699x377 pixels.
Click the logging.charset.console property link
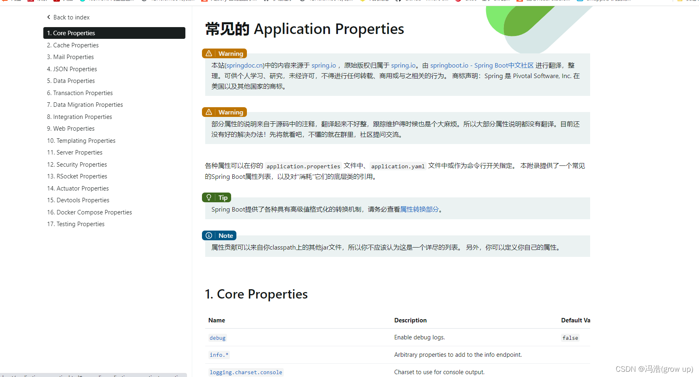pos(246,372)
